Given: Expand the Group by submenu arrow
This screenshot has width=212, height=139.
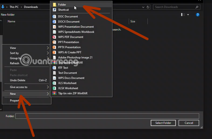Looking at the screenshot, I should (x=48, y=58).
